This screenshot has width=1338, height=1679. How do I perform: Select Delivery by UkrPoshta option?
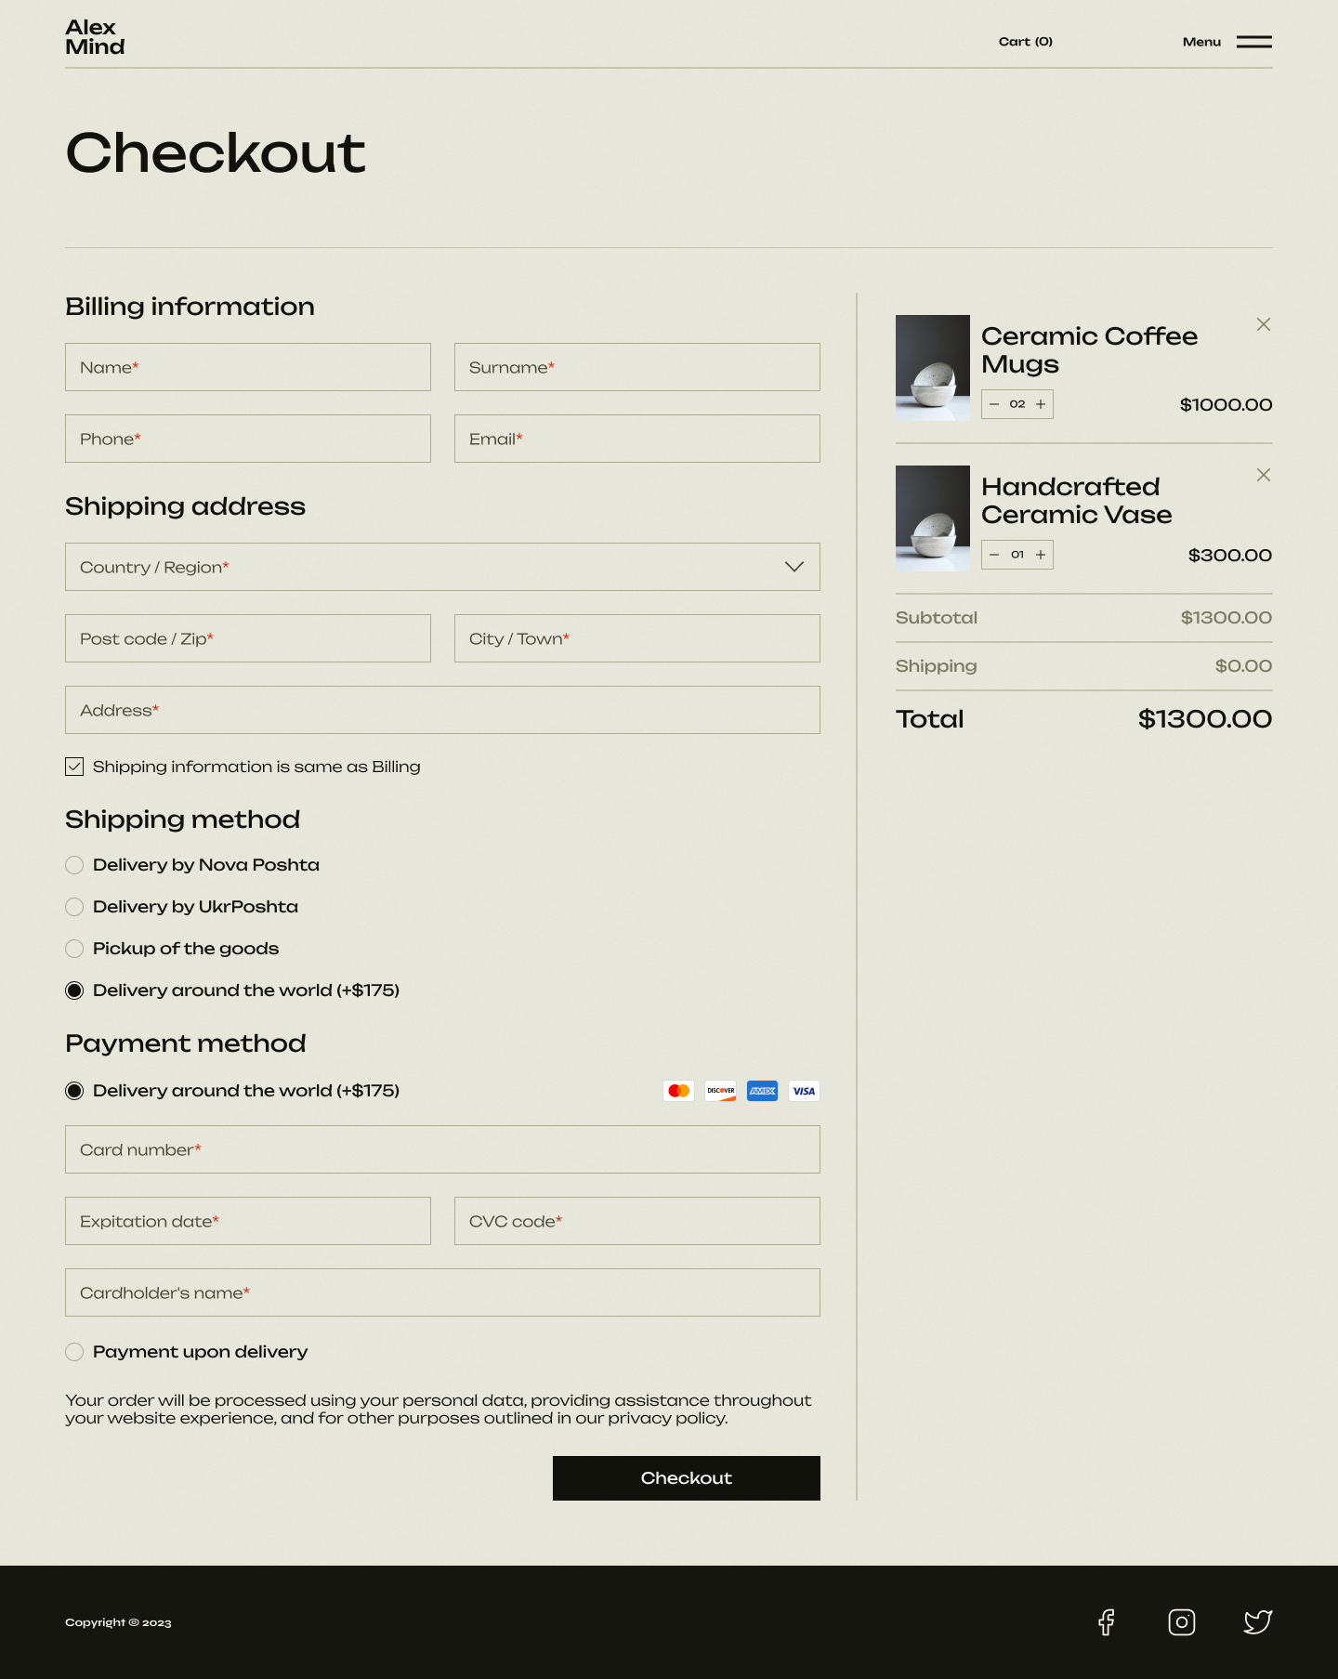pos(74,907)
